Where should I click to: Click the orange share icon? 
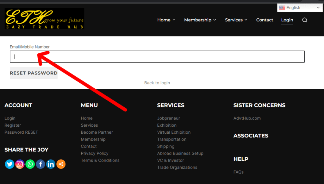[x=61, y=164]
